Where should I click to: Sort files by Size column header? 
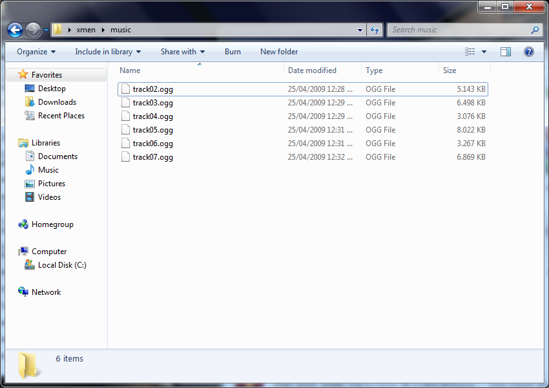[x=450, y=70]
